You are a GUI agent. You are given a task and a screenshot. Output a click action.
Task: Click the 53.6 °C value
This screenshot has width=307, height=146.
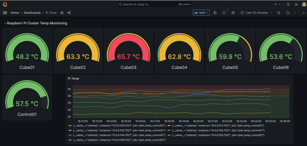281,57
